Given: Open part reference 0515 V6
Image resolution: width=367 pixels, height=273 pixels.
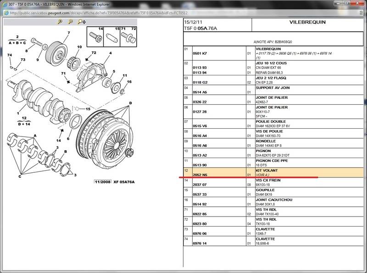Looking at the screenshot, I should pyautogui.click(x=200, y=126).
